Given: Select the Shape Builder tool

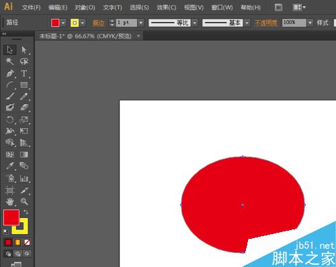Looking at the screenshot, I should pos(10,142).
